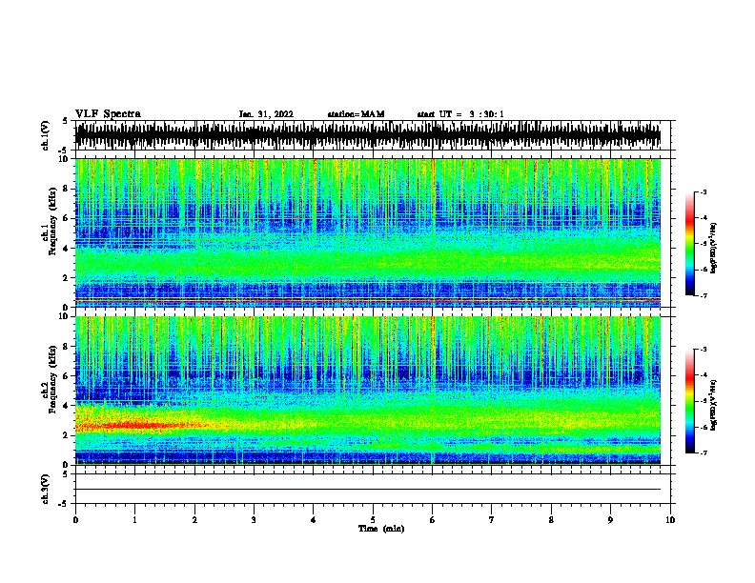Click time axis tick label "8"
This screenshot has width=755, height=583.
[x=551, y=520]
